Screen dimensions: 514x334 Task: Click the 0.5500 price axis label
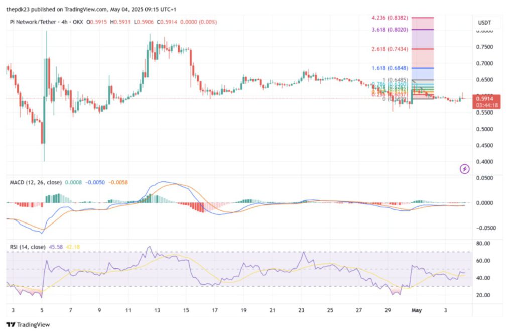point(484,113)
